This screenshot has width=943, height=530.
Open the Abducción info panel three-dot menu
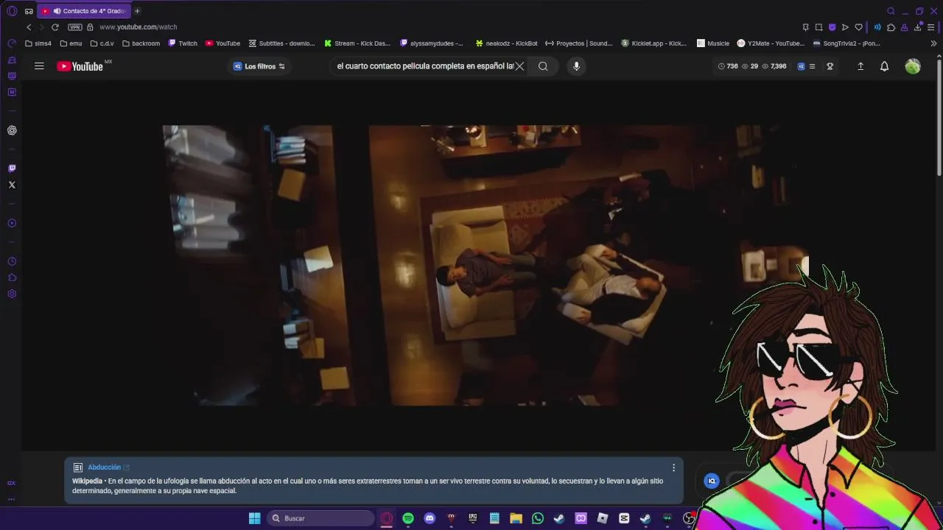pos(673,467)
